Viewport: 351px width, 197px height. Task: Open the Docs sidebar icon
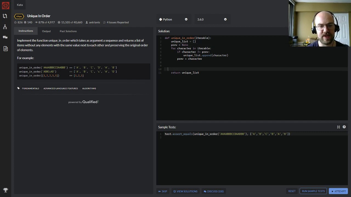[x=5, y=49]
